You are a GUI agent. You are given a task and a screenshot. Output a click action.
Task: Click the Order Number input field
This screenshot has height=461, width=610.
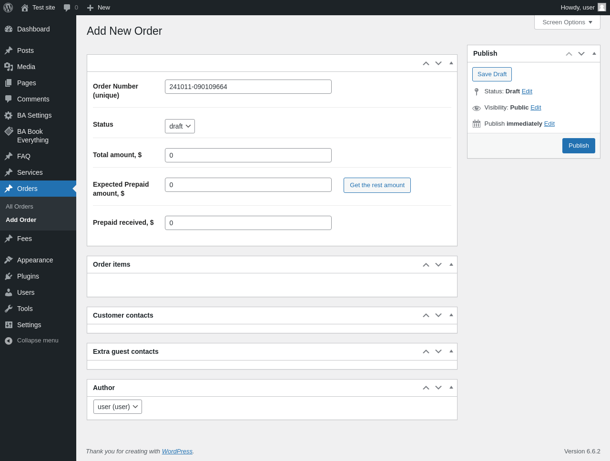point(248,87)
